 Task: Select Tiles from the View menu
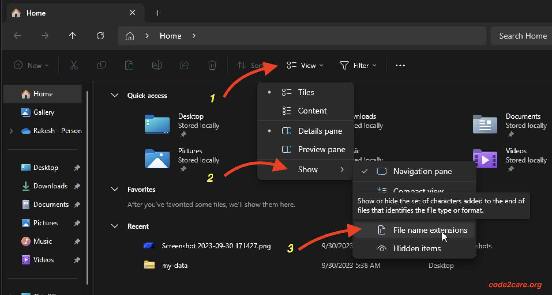tap(306, 92)
